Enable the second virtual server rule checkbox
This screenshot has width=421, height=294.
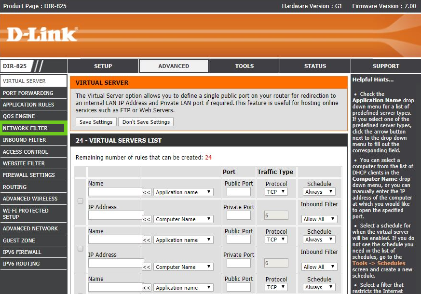click(81, 249)
